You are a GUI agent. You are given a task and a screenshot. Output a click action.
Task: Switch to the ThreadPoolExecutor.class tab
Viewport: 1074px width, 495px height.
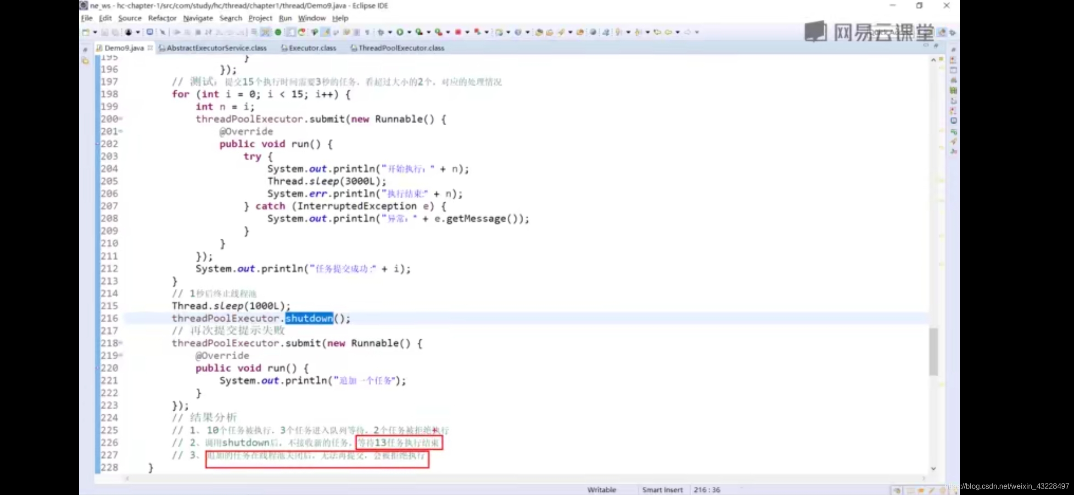click(397, 48)
